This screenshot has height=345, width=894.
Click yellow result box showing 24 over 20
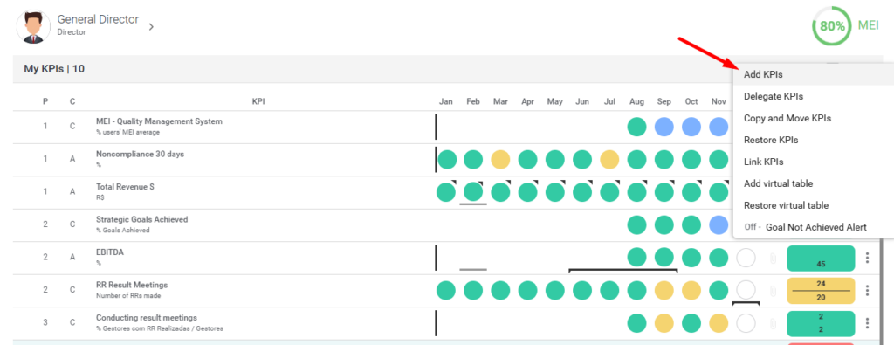(x=821, y=291)
